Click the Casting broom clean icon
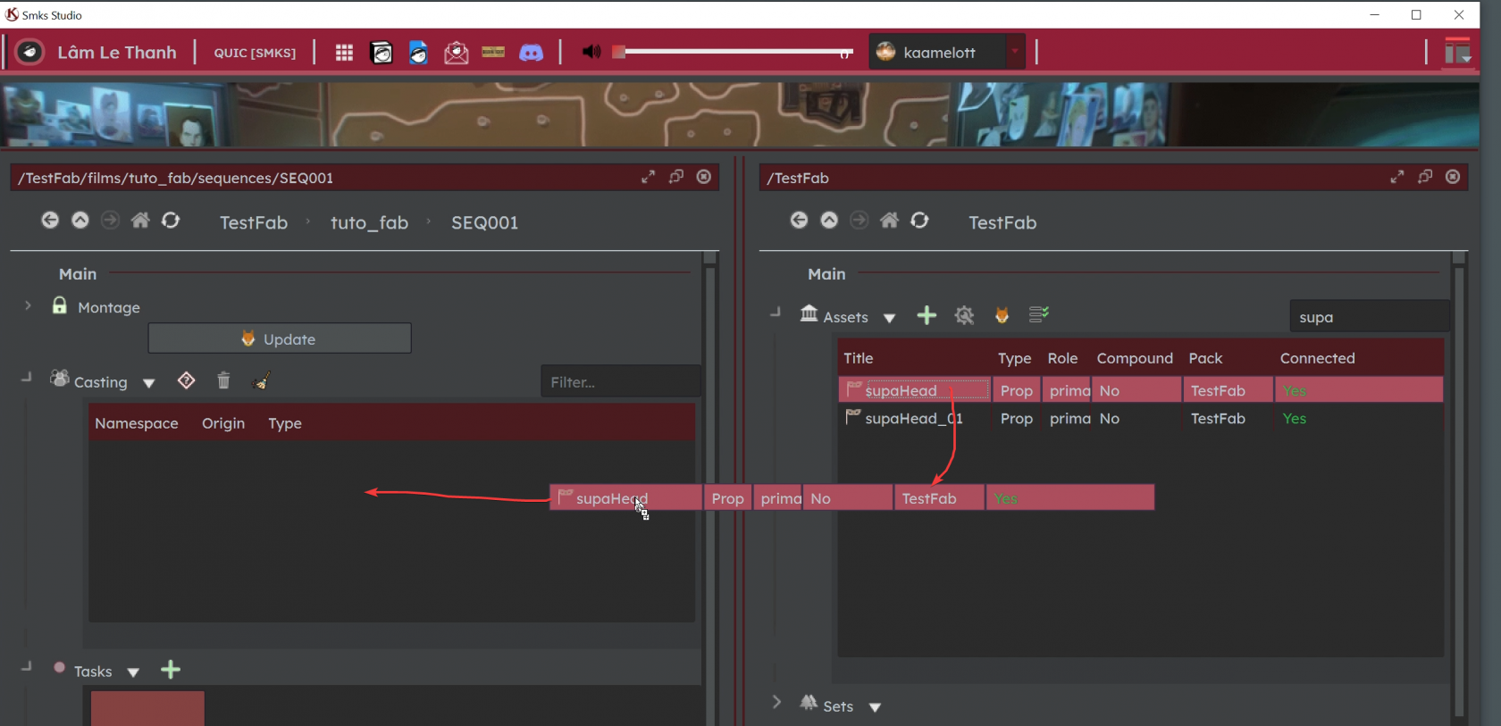This screenshot has height=726, width=1501. [261, 381]
